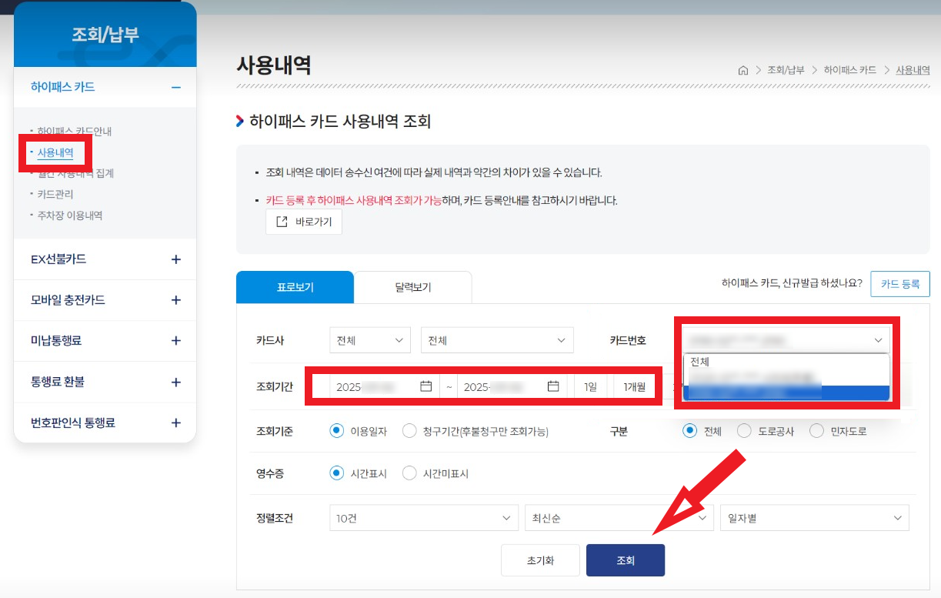Click the end date input field
Viewport: 941px width, 598px height.
click(x=512, y=386)
